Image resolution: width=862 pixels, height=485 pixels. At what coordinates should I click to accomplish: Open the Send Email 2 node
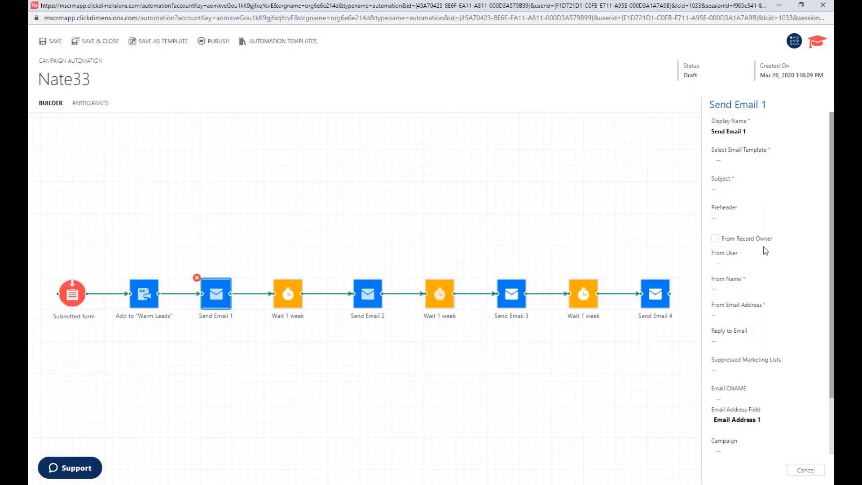pos(367,294)
